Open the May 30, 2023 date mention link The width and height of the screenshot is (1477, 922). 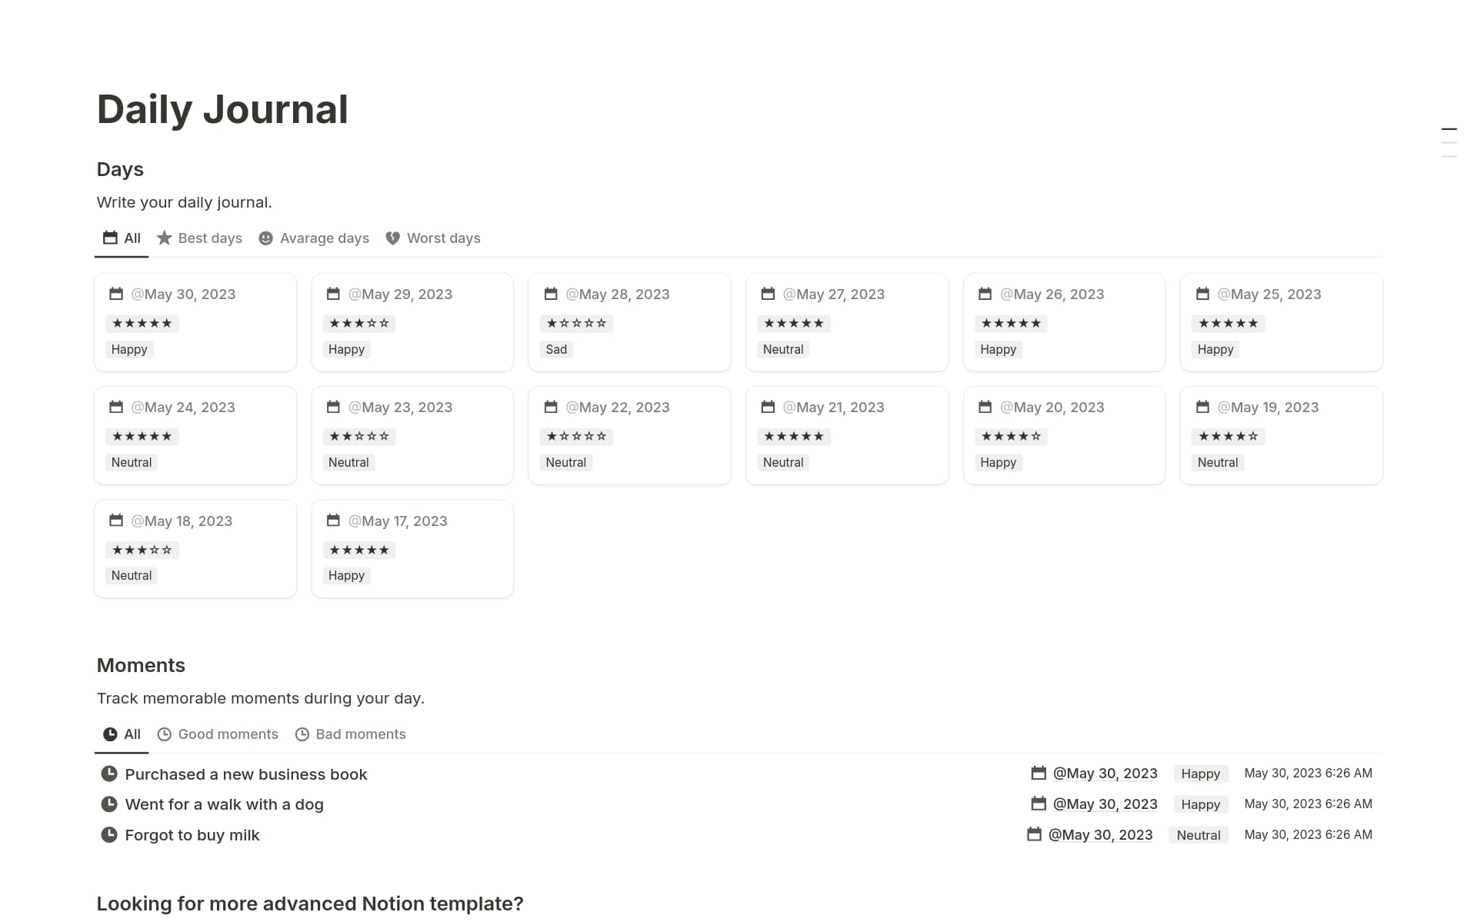click(x=1105, y=773)
